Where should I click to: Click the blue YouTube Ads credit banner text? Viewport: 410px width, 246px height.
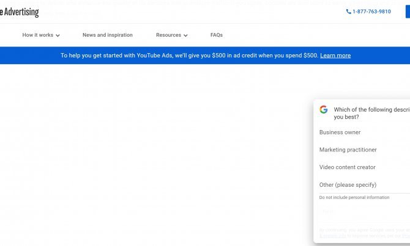(189, 56)
